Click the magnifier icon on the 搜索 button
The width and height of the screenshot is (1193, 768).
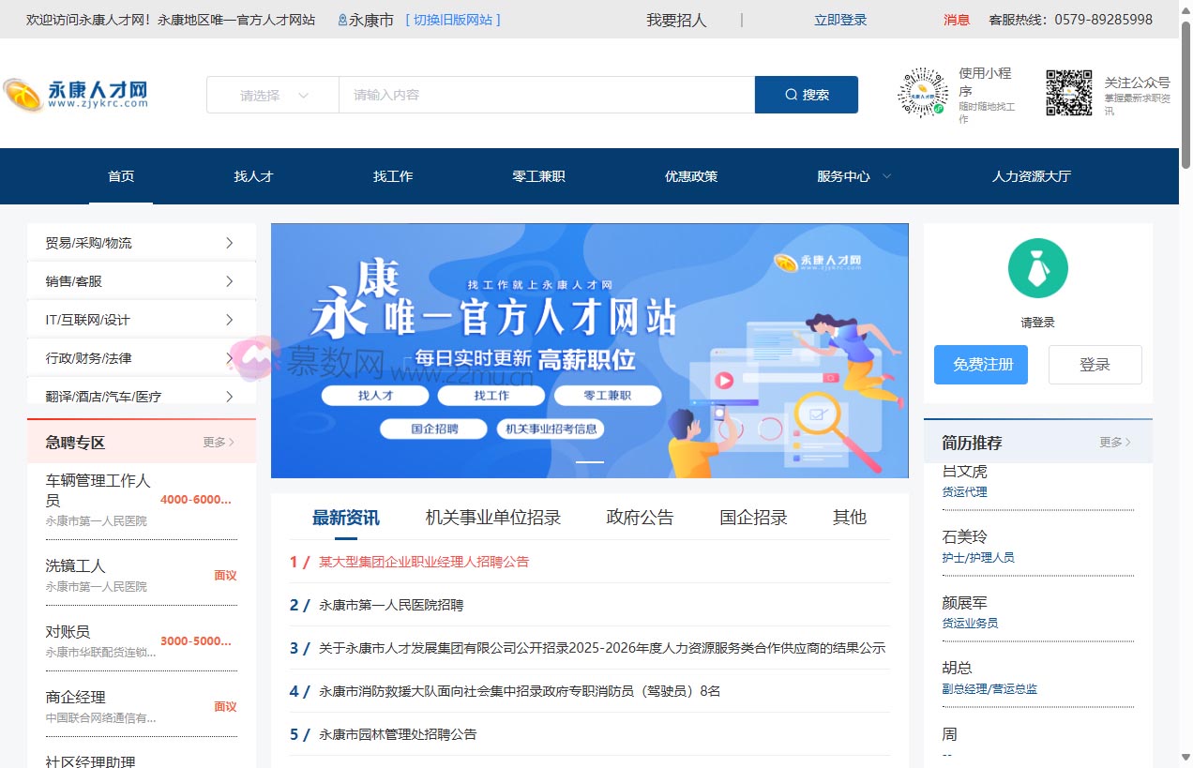point(791,95)
